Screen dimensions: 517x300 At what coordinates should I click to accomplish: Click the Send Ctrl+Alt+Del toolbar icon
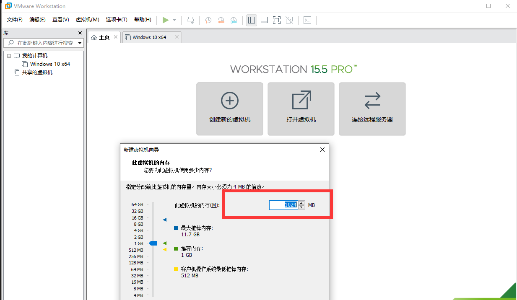coord(190,20)
